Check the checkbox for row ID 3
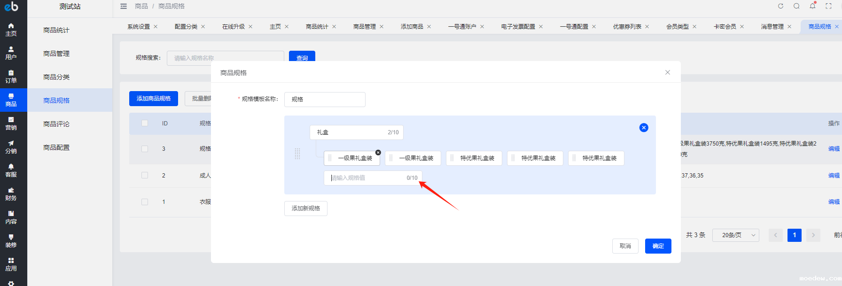 coord(145,149)
